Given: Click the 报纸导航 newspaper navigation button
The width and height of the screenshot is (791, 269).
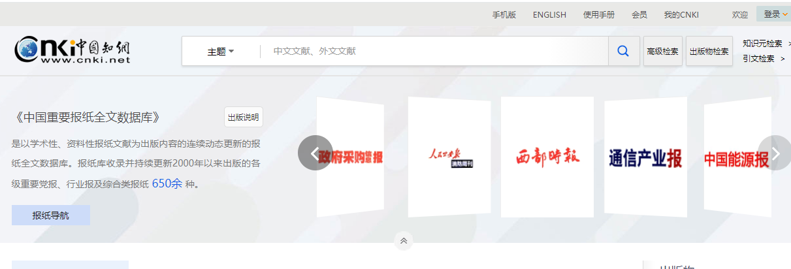Looking at the screenshot, I should coord(51,215).
